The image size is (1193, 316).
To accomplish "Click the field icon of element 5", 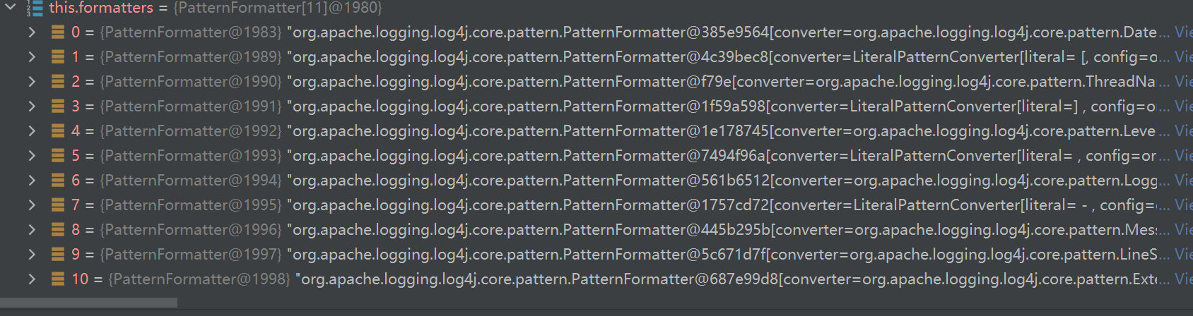I will point(58,155).
